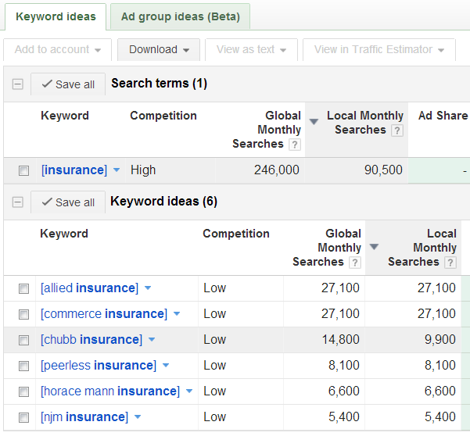Viewport: 470px width, 436px height.
Task: Select the 90,500 local searches value
Action: [383, 170]
